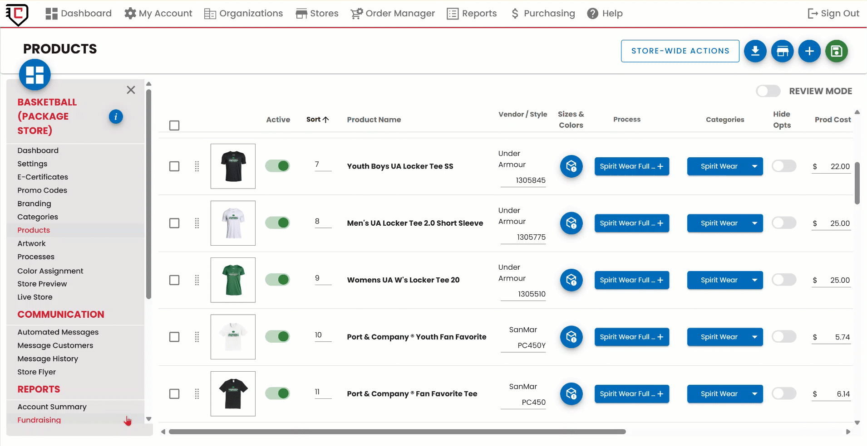Click the horizontal scrollbar below the product table

click(x=397, y=432)
